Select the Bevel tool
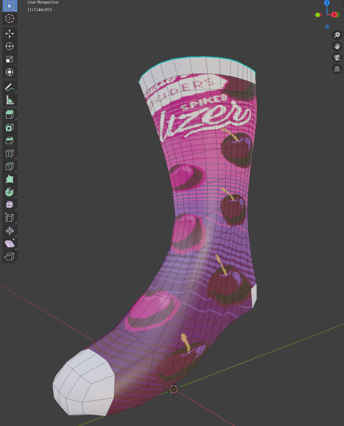This screenshot has height=426, width=344. click(x=10, y=140)
